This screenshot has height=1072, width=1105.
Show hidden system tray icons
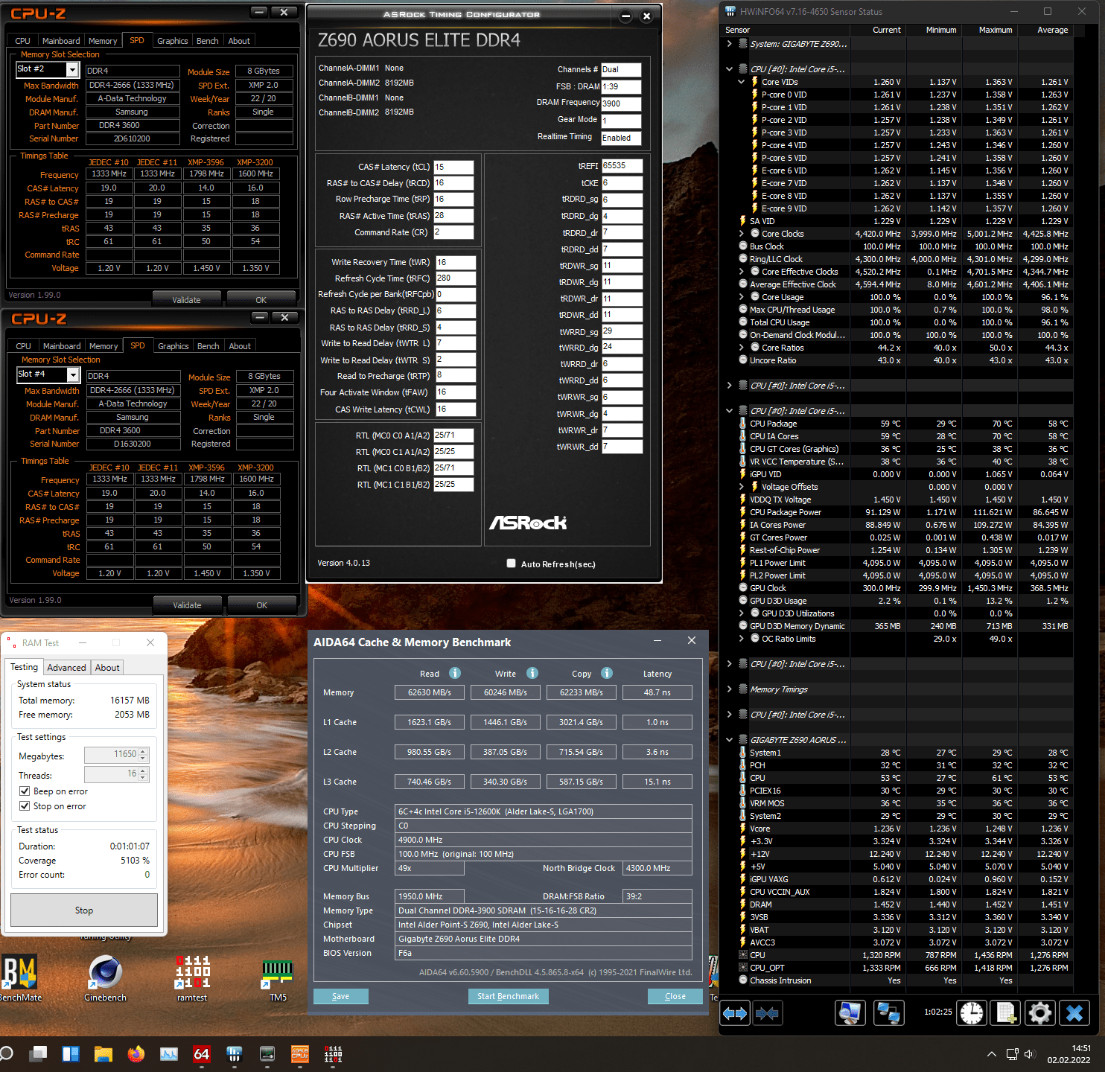pyautogui.click(x=991, y=1054)
